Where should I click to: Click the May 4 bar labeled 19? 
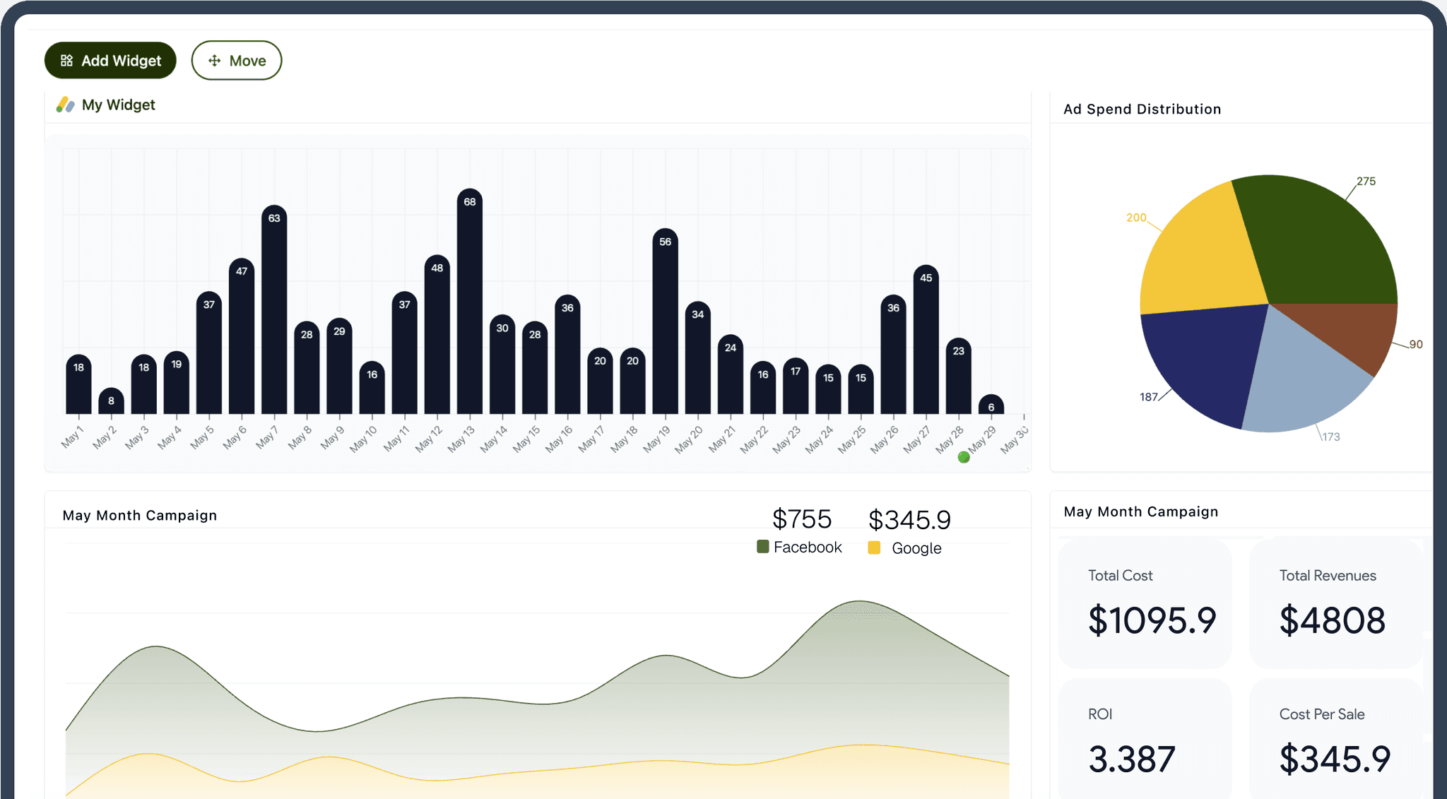click(x=177, y=383)
